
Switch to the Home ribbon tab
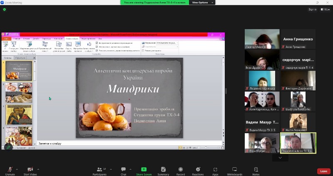click(x=17, y=39)
